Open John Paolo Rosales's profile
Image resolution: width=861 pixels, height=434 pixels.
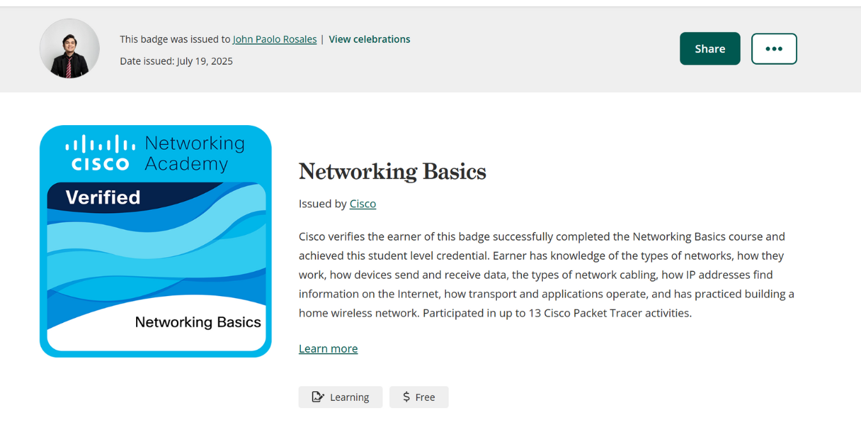tap(275, 39)
